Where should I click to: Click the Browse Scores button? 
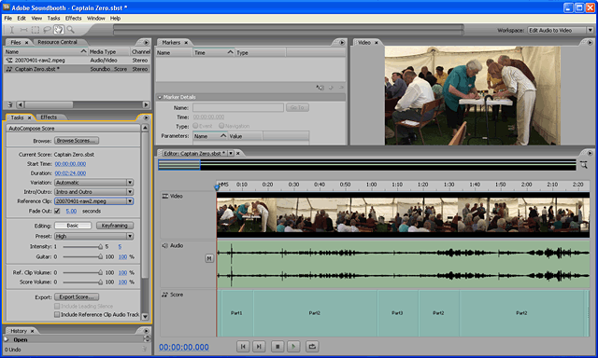click(x=77, y=141)
